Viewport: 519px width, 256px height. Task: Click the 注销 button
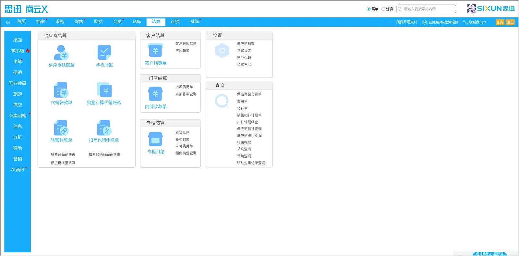pyautogui.click(x=500, y=22)
